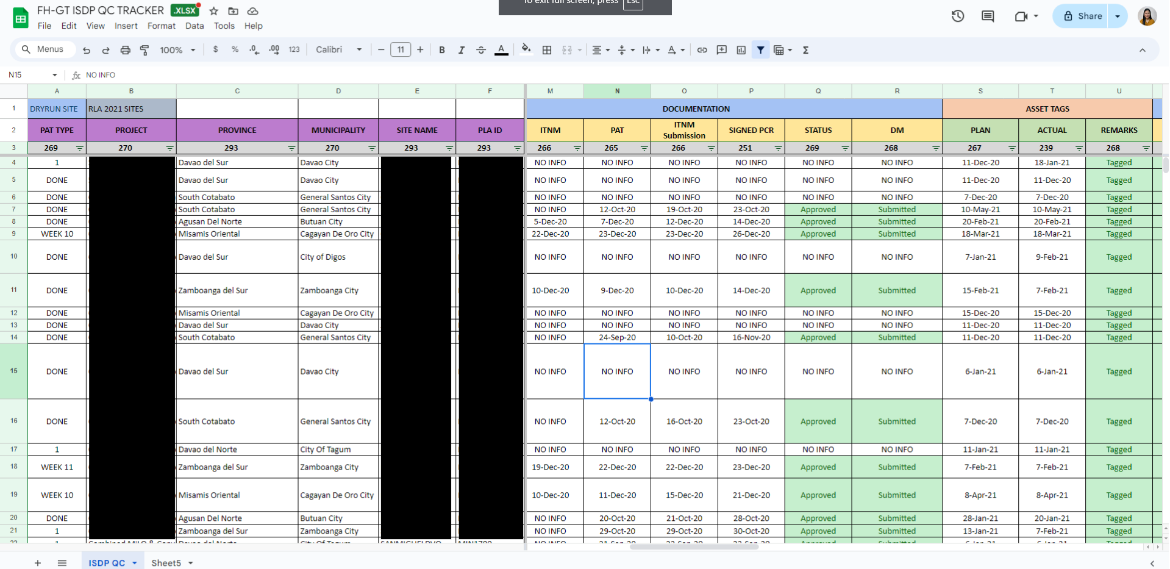Insert a chart from the toolbar
The height and width of the screenshot is (569, 1170).
pyautogui.click(x=741, y=50)
